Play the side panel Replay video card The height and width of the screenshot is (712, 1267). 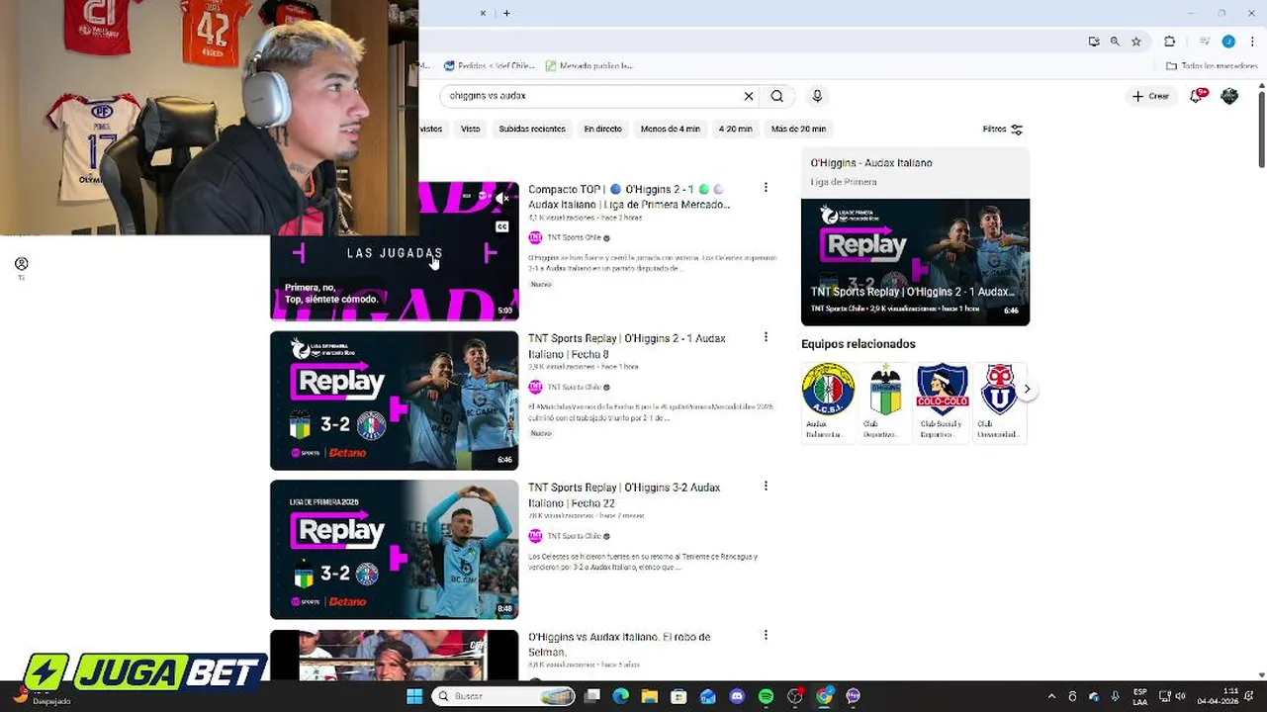pos(915,262)
